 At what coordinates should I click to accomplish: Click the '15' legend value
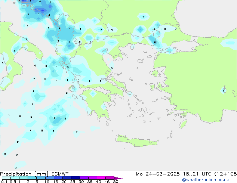tap(55, 182)
